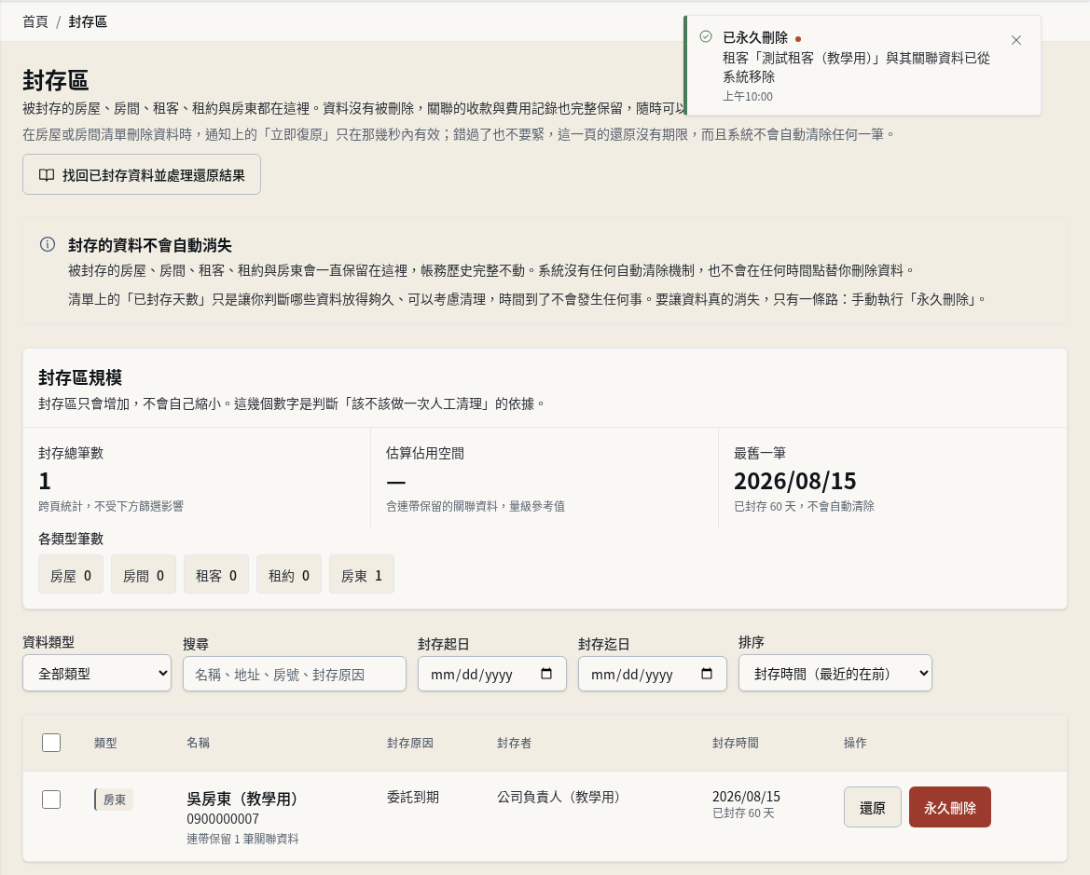The width and height of the screenshot is (1090, 875).
Task: Click the 封存迄日 date field
Action: [652, 674]
